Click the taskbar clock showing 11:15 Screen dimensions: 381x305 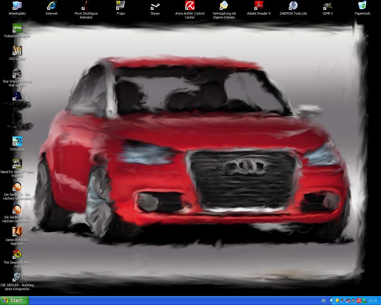(373, 301)
